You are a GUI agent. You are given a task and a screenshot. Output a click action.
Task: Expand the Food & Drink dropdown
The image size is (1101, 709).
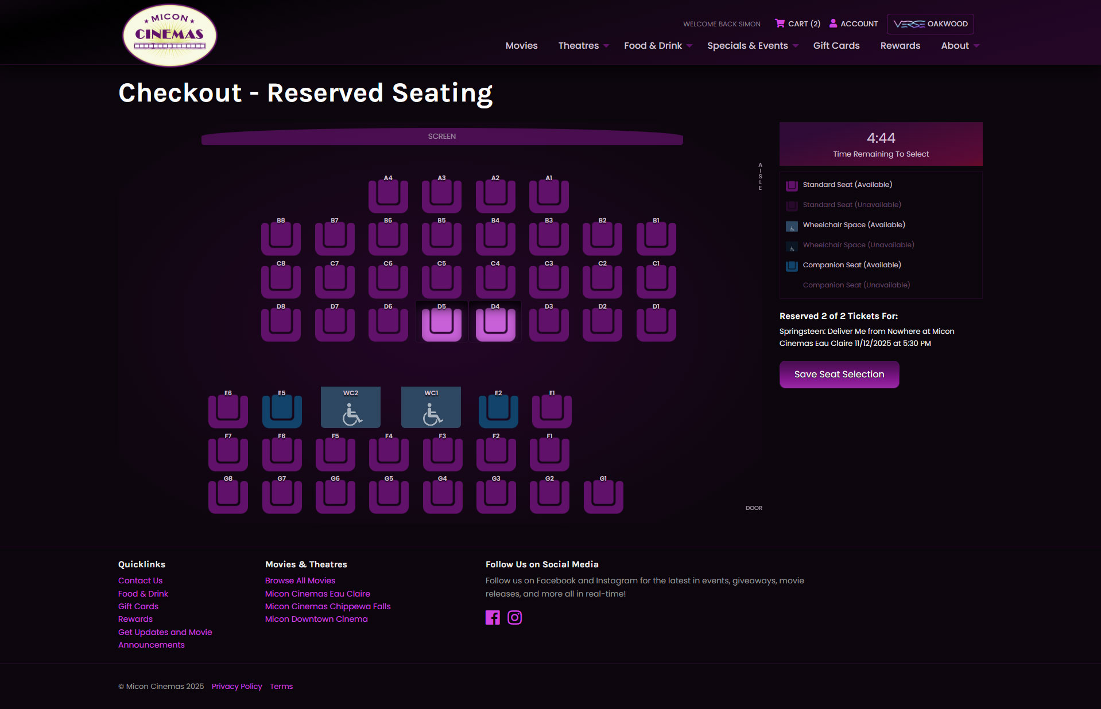[658, 46]
